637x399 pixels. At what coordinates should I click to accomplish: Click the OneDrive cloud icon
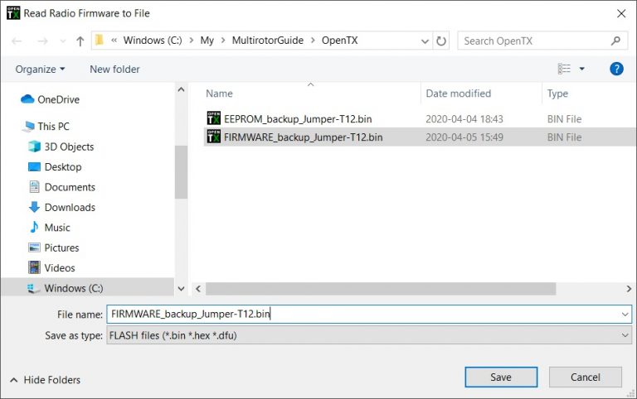pyautogui.click(x=27, y=99)
